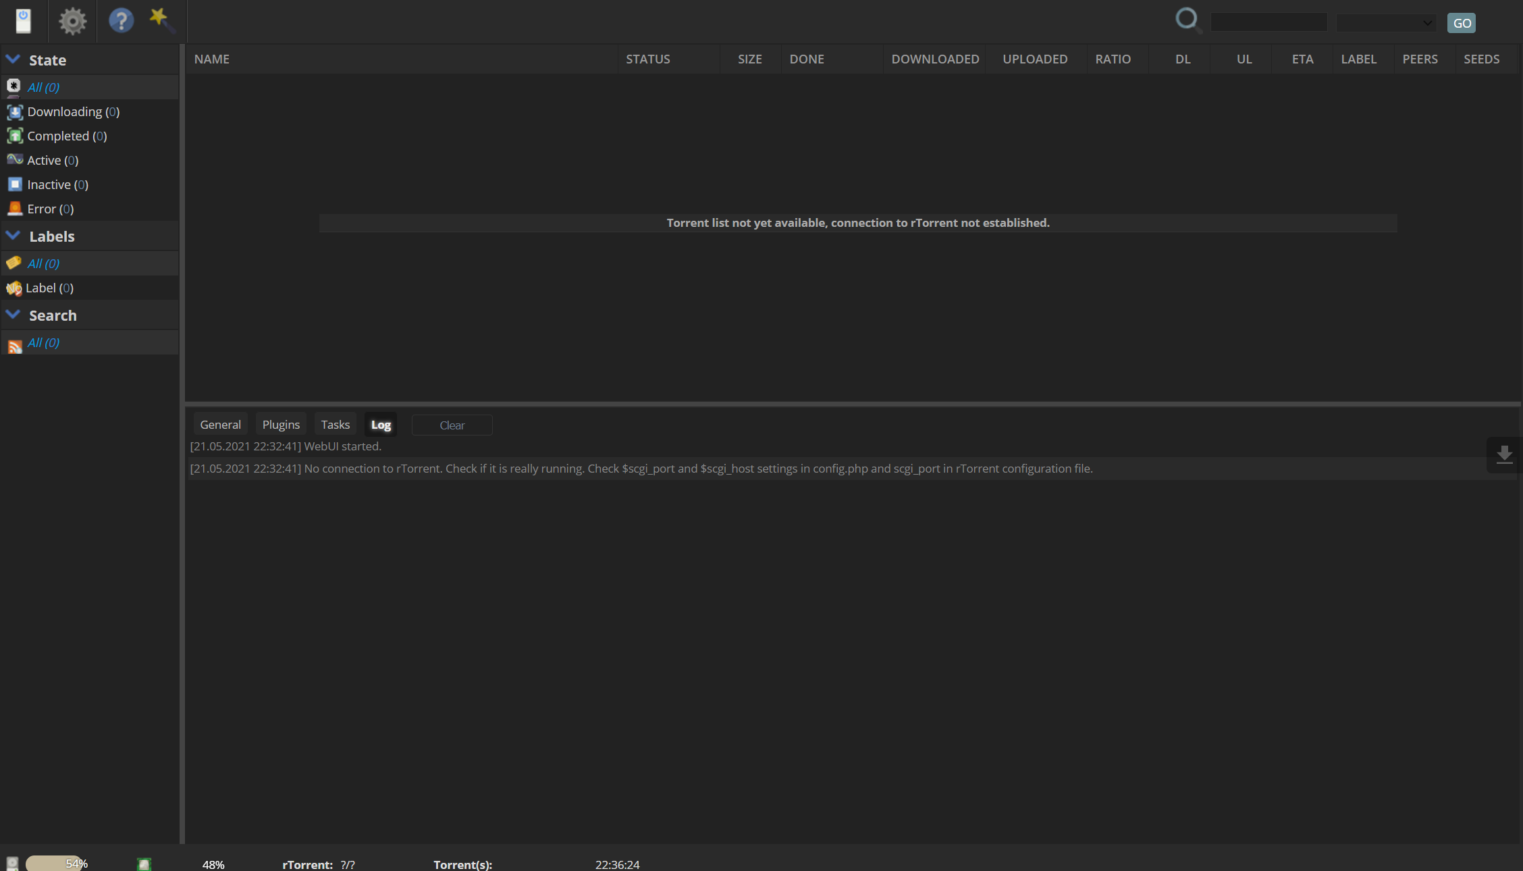The width and height of the screenshot is (1523, 871).
Task: Open the search category dropdown
Action: tap(1385, 22)
